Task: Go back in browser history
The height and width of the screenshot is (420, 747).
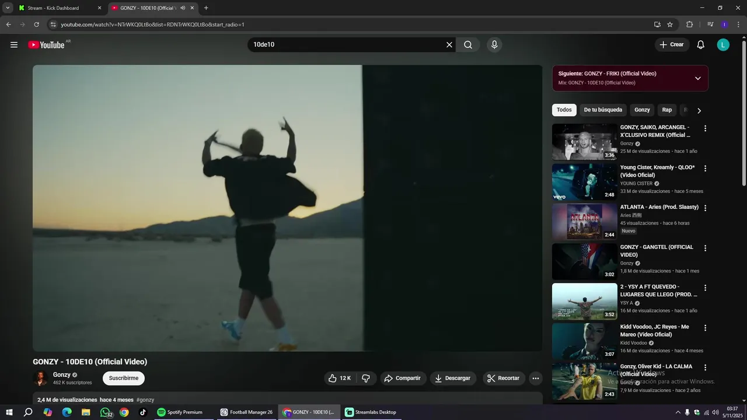Action: [x=9, y=24]
